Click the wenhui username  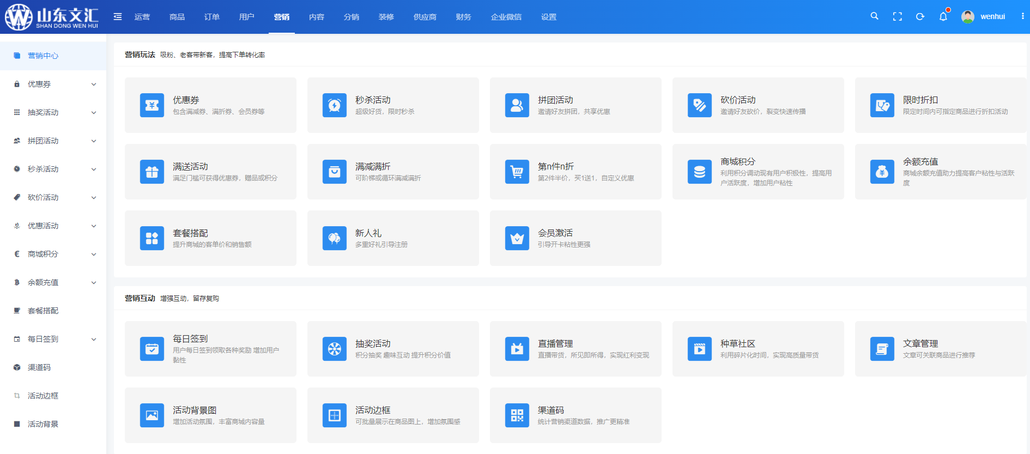992,16
